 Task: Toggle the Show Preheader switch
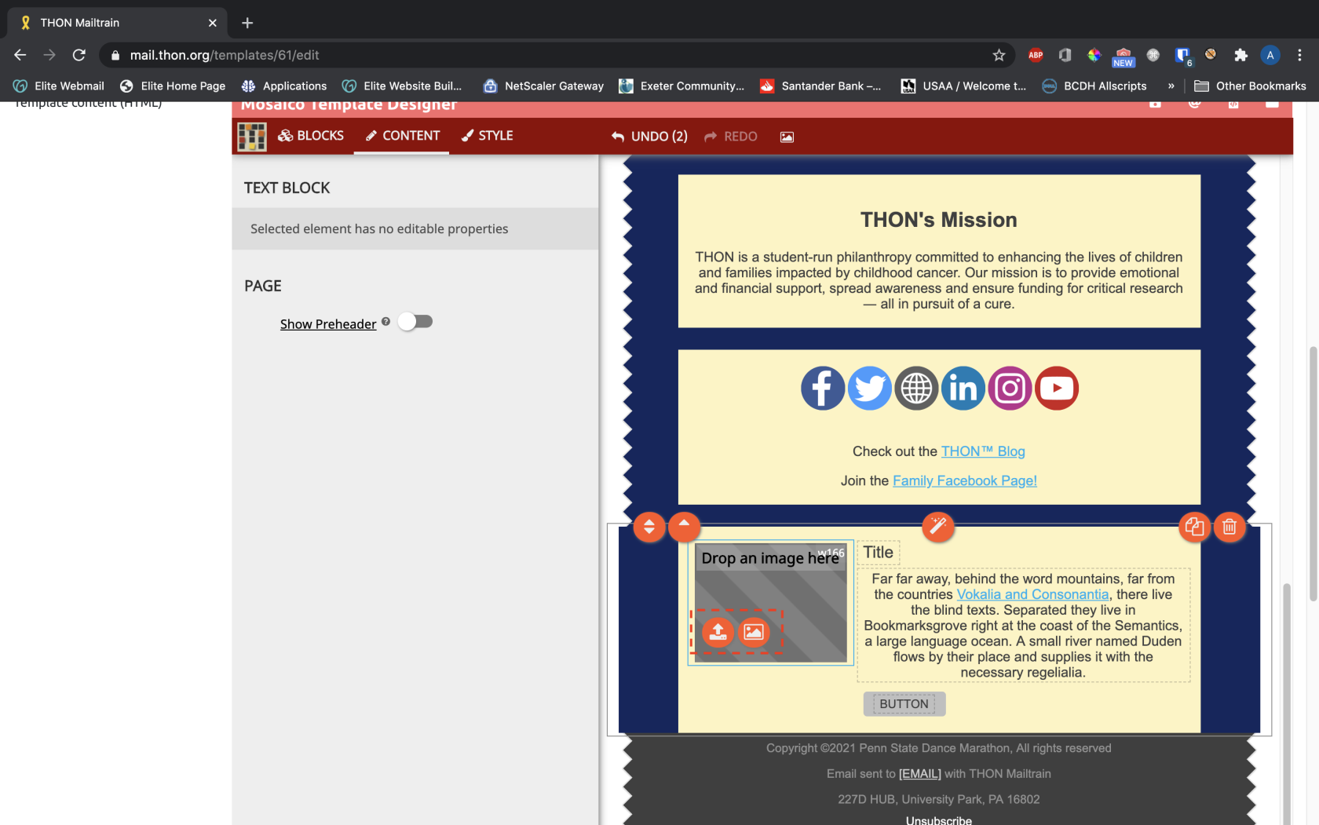tap(415, 322)
